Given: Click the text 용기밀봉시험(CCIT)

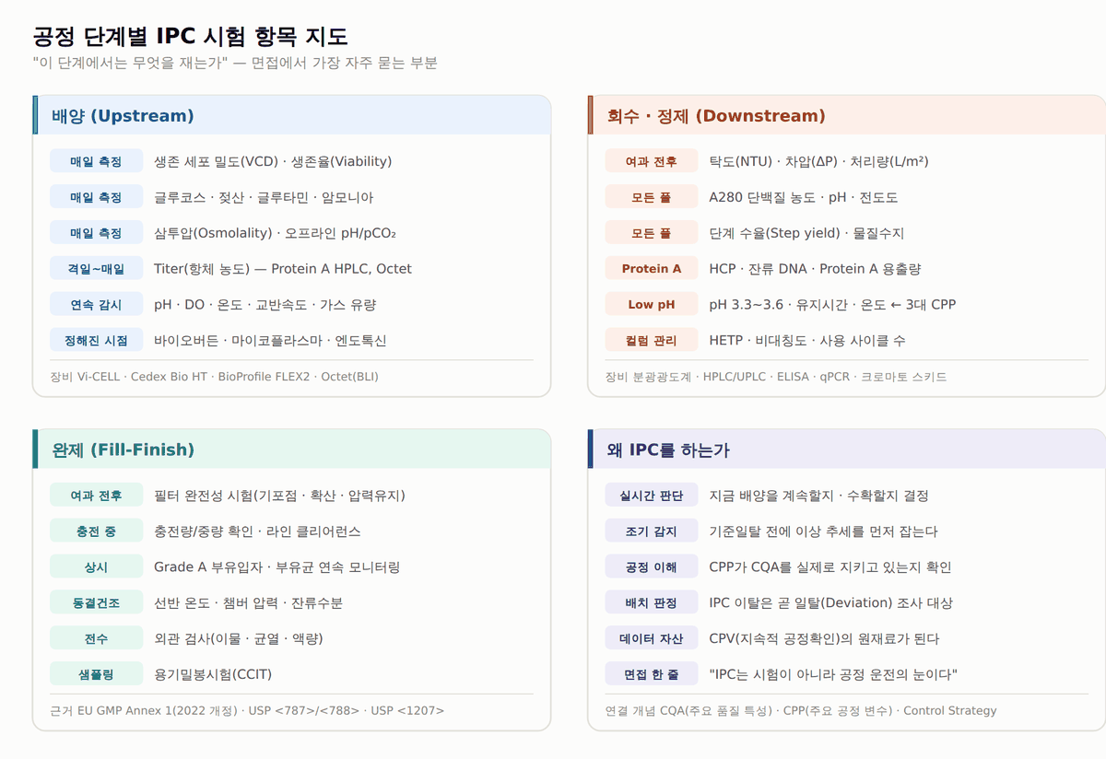Looking at the screenshot, I should [213, 675].
